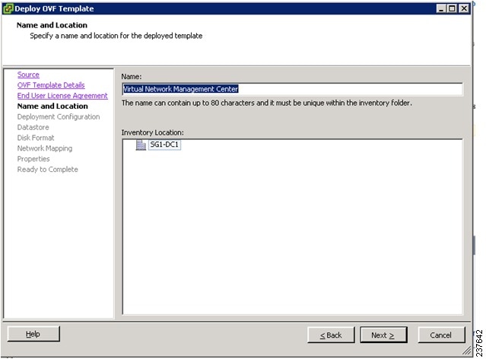The height and width of the screenshot is (359, 486).
Task: Click the Ready to Complete step label
Action: [48, 170]
